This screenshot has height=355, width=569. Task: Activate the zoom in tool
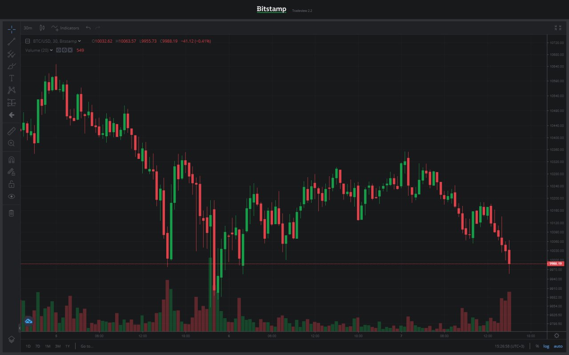[12, 143]
